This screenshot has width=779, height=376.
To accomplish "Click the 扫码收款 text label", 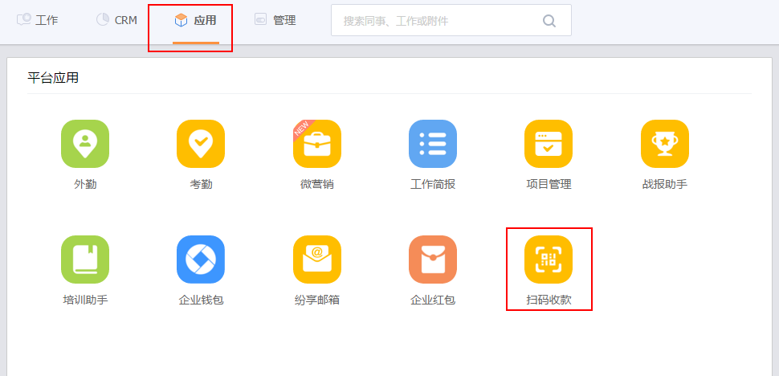I will (549, 300).
